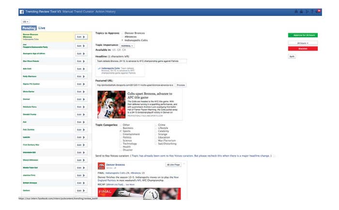Viewport: 339px width, 210px height.
Task: Edit the Denver Broncos pending topic
Action: [81, 37]
